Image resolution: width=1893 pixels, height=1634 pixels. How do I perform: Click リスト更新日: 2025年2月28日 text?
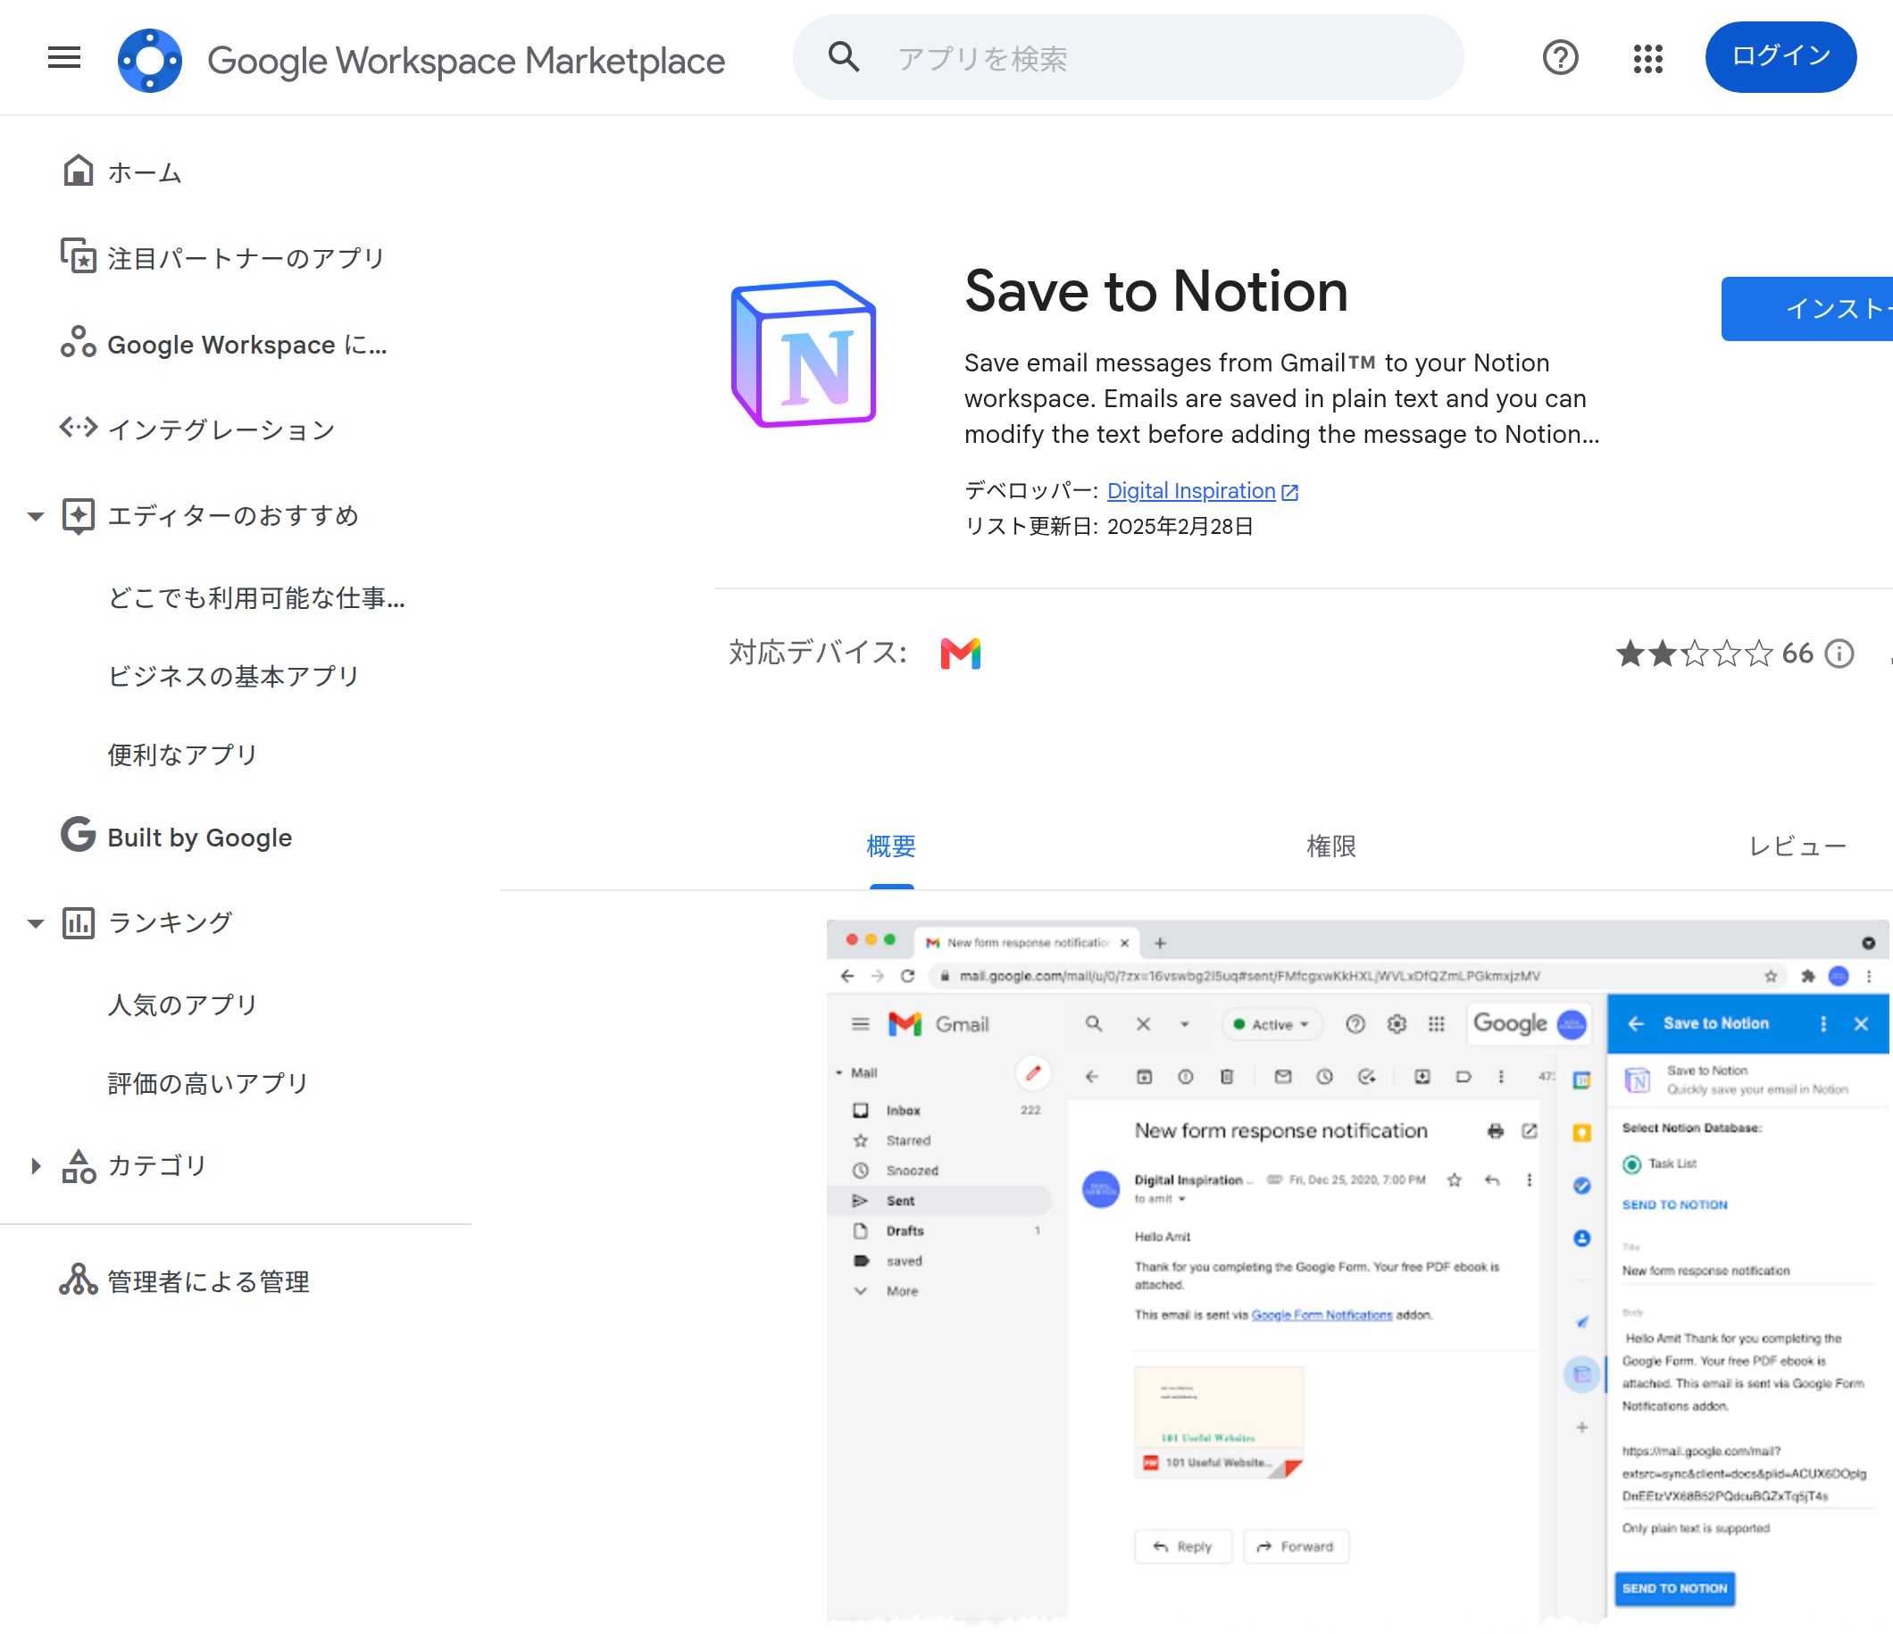1109,526
